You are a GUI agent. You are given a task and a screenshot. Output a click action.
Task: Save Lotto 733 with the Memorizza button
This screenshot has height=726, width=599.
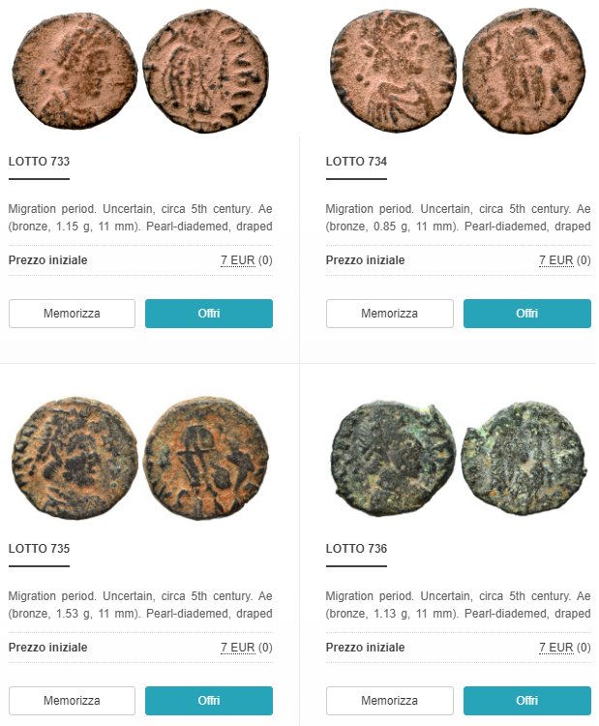pyautogui.click(x=72, y=314)
